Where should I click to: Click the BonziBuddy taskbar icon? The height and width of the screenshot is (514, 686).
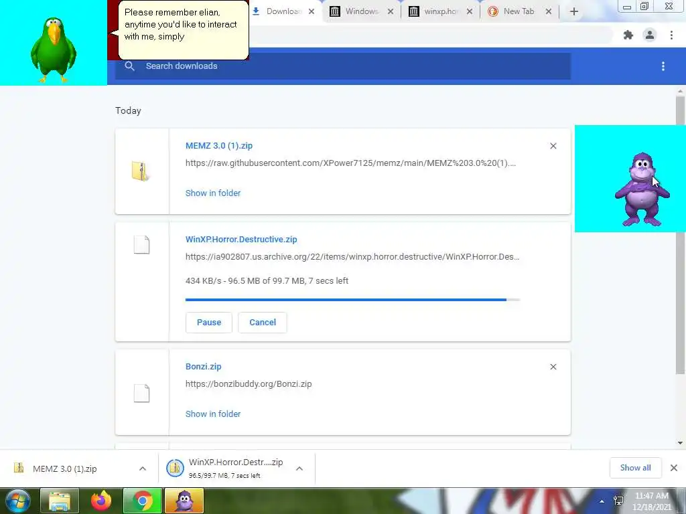(x=184, y=501)
